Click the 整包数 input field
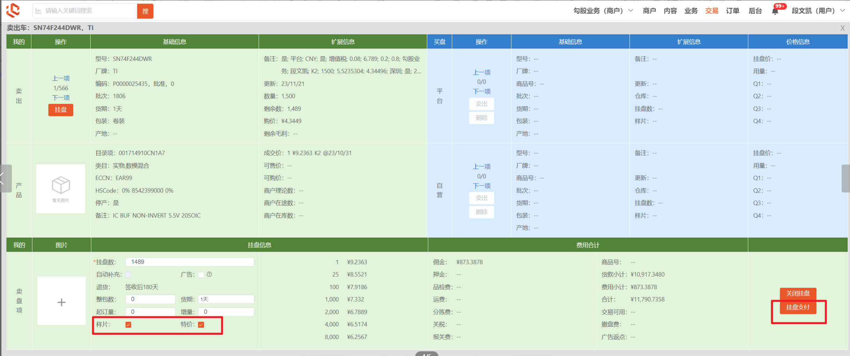This screenshot has width=850, height=356. coord(150,299)
